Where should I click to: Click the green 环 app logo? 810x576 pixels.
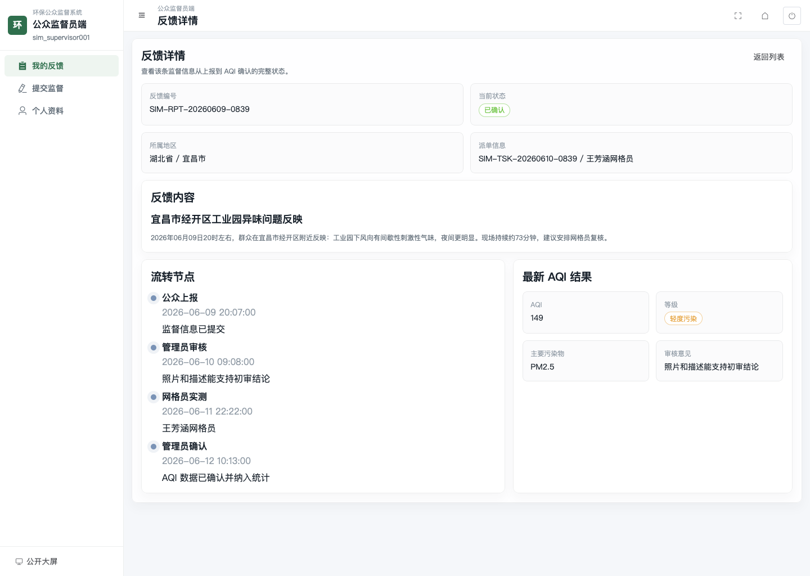coord(17,25)
